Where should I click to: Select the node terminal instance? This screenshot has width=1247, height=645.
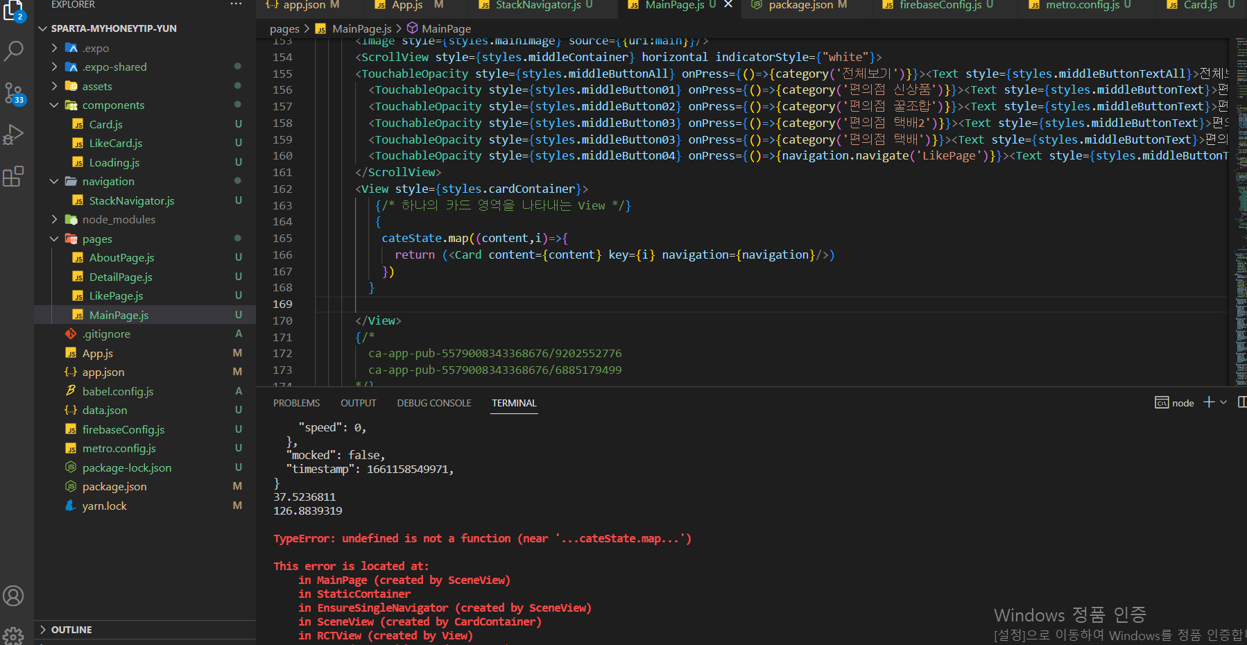(1174, 403)
